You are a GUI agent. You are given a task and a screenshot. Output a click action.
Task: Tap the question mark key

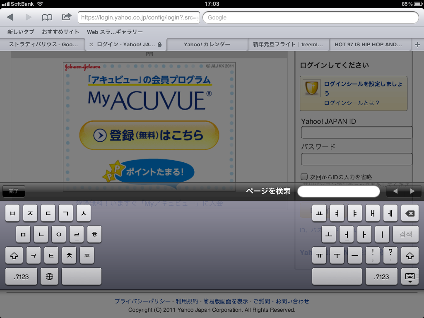point(390,255)
